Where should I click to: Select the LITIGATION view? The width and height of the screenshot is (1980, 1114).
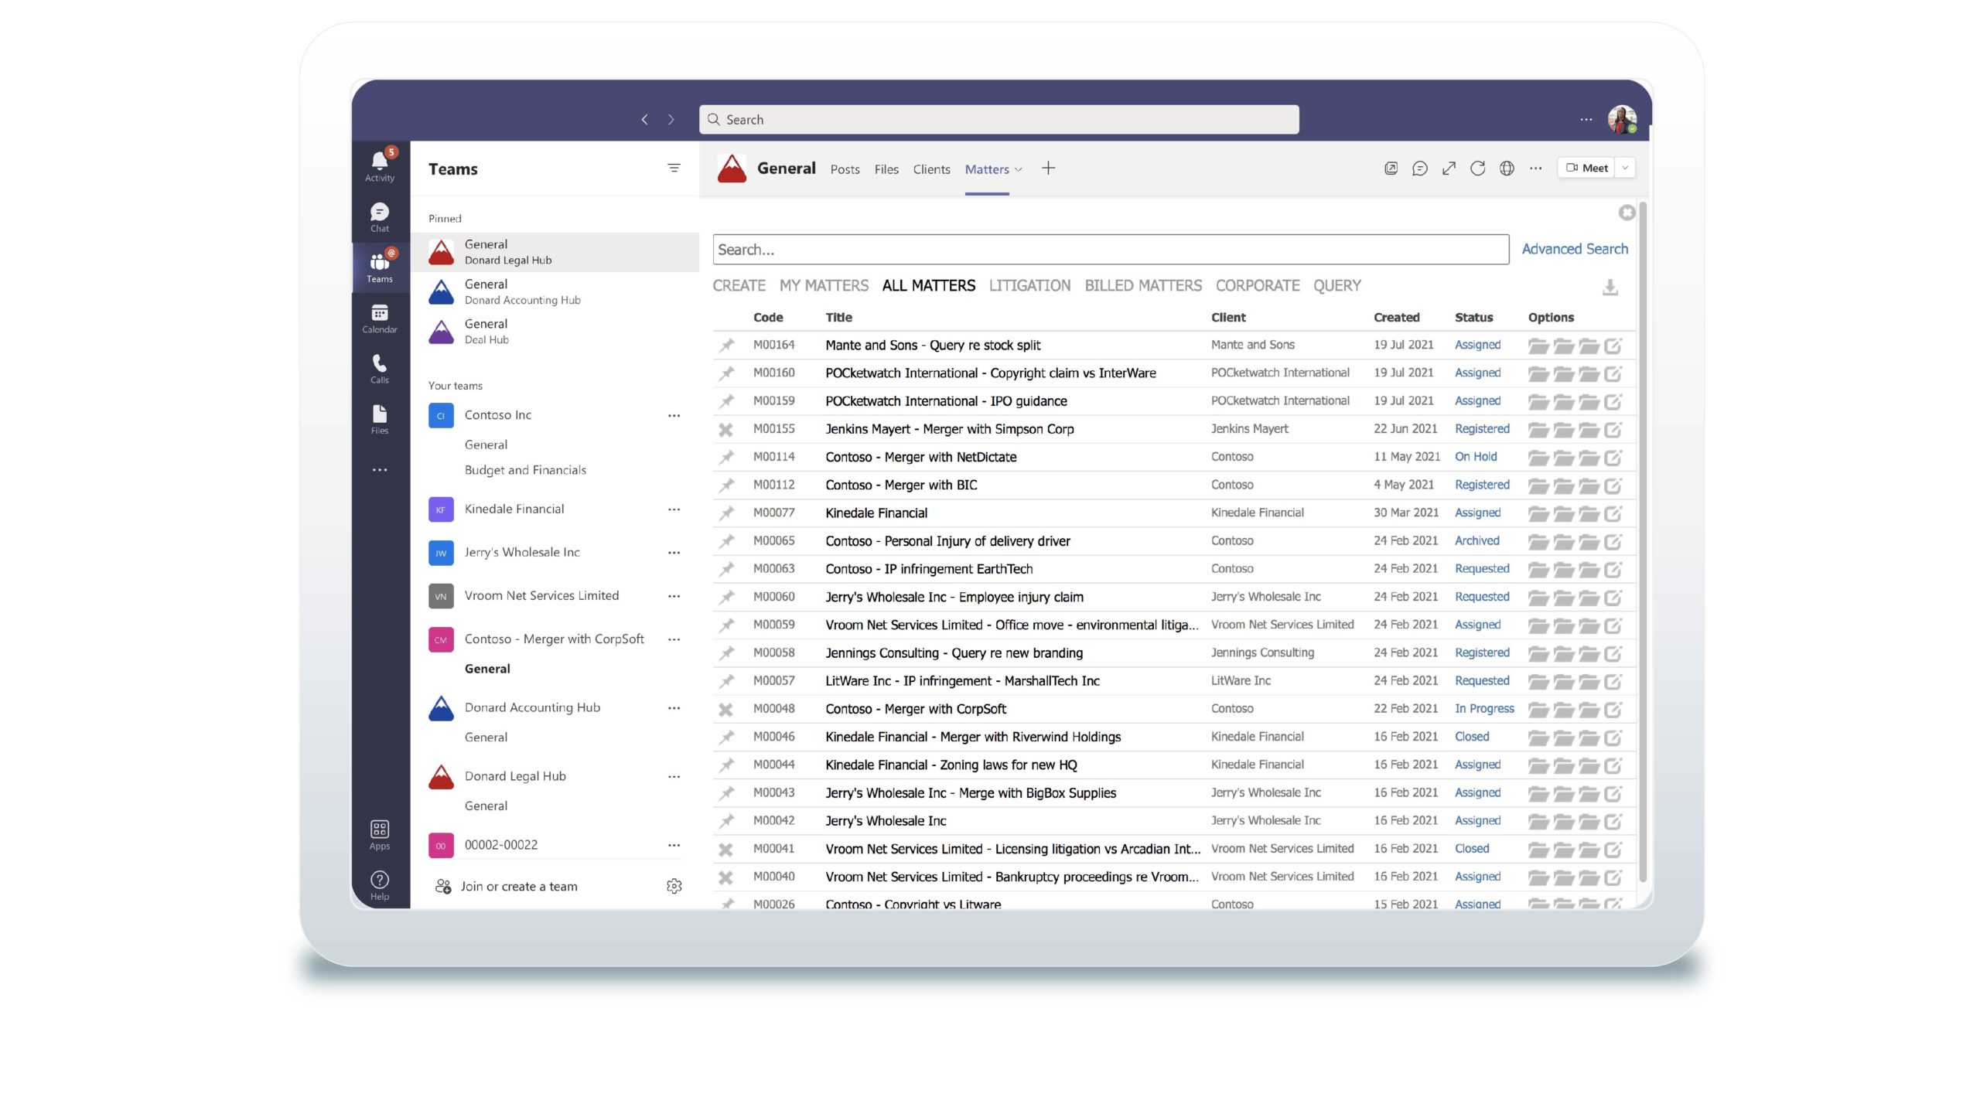[1029, 286]
